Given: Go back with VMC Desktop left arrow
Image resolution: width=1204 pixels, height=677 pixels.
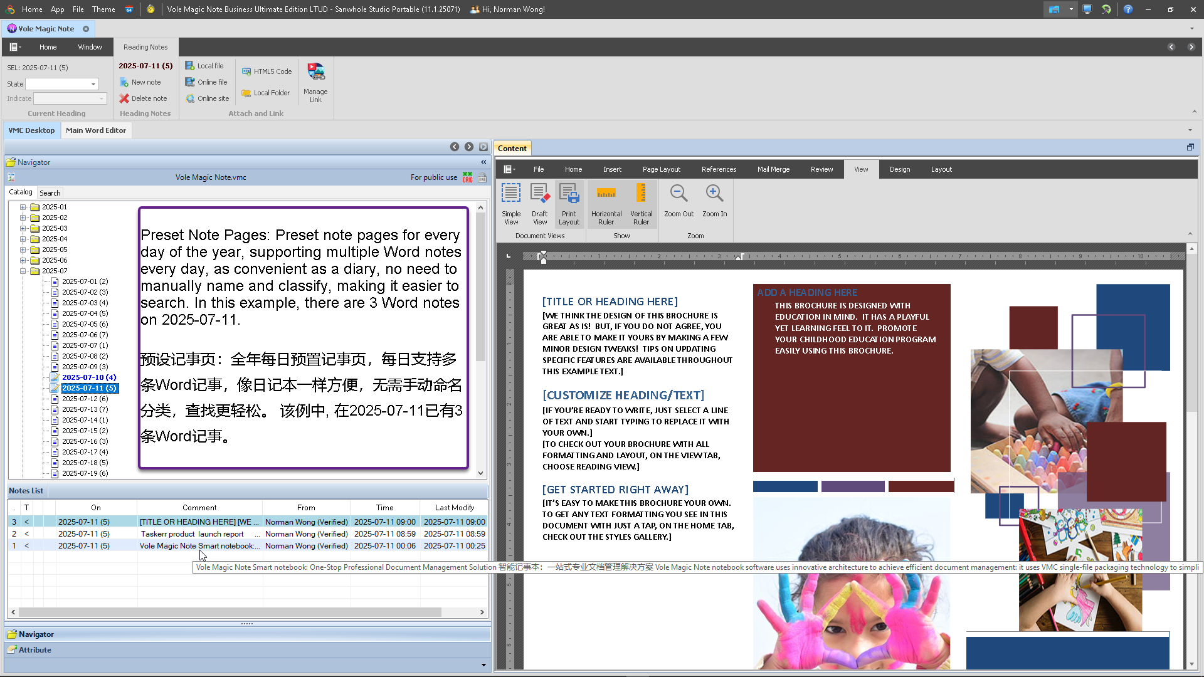Looking at the screenshot, I should 455,147.
